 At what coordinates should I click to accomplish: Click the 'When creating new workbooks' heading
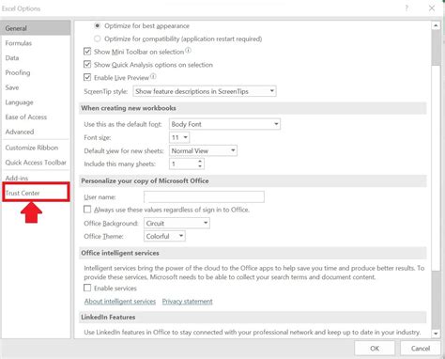tap(129, 108)
